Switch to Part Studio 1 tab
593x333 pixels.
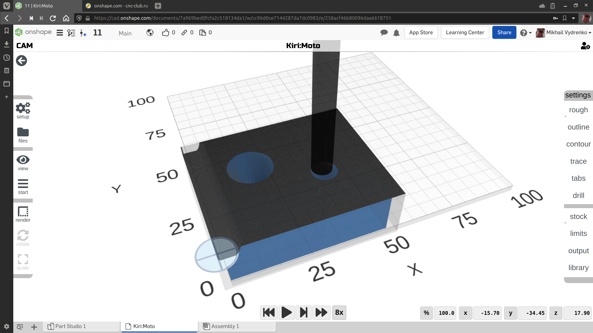click(70, 326)
